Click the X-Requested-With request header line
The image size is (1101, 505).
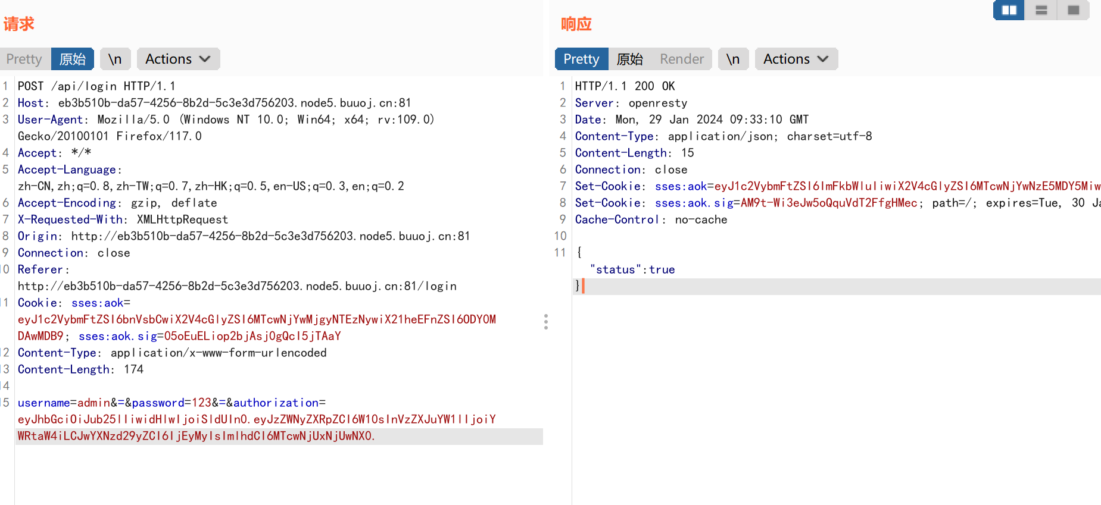[123, 219]
